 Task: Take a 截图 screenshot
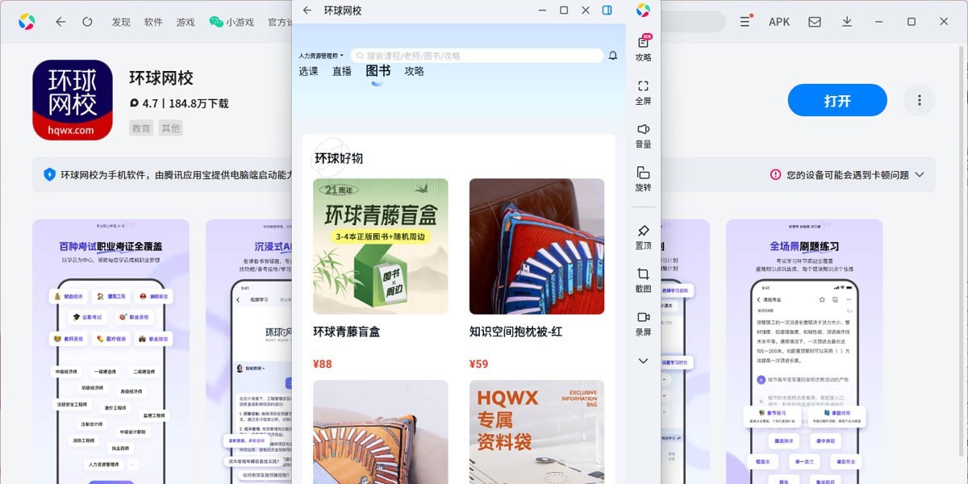[643, 280]
